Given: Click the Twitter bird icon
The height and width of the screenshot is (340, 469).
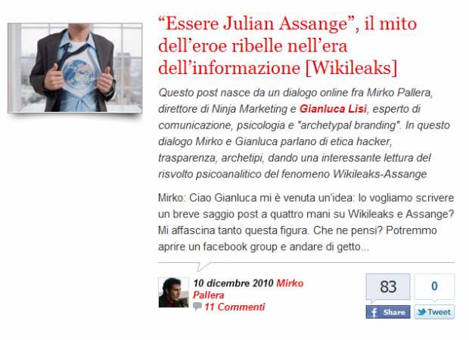Looking at the screenshot, I should point(421,312).
